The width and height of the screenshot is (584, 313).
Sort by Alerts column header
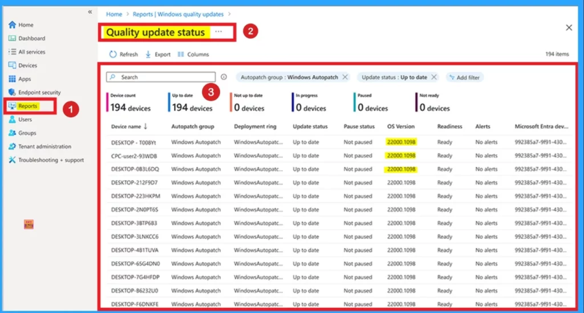point(482,126)
